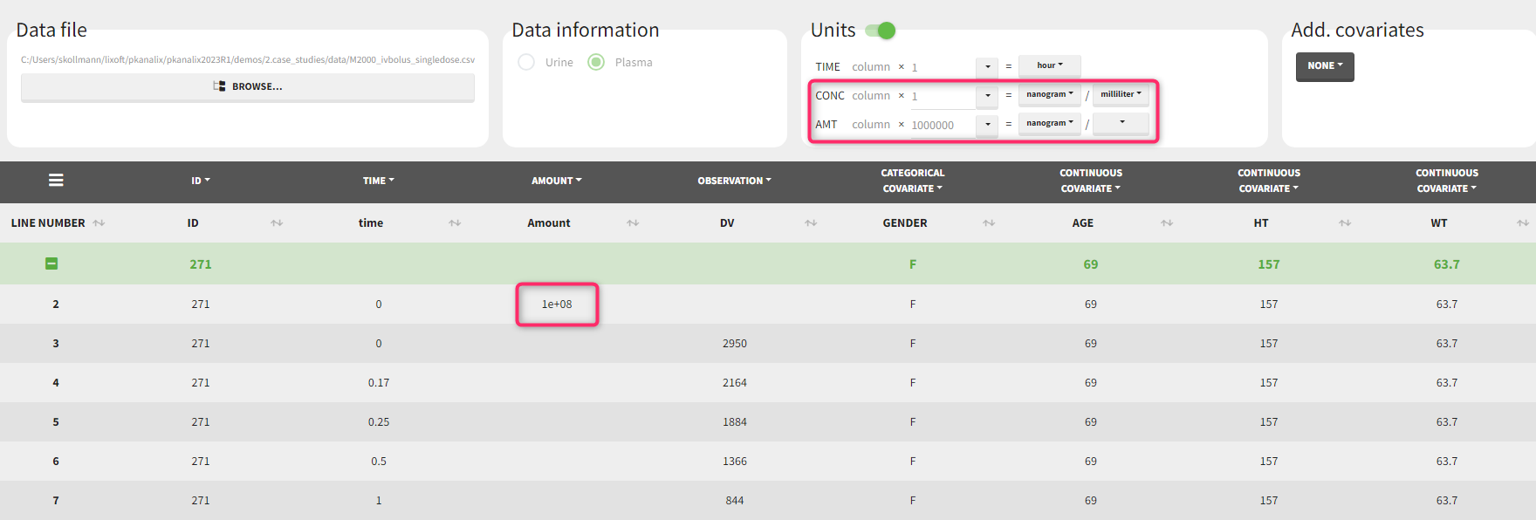Sort rows by AGE column arrows

pos(1167,223)
